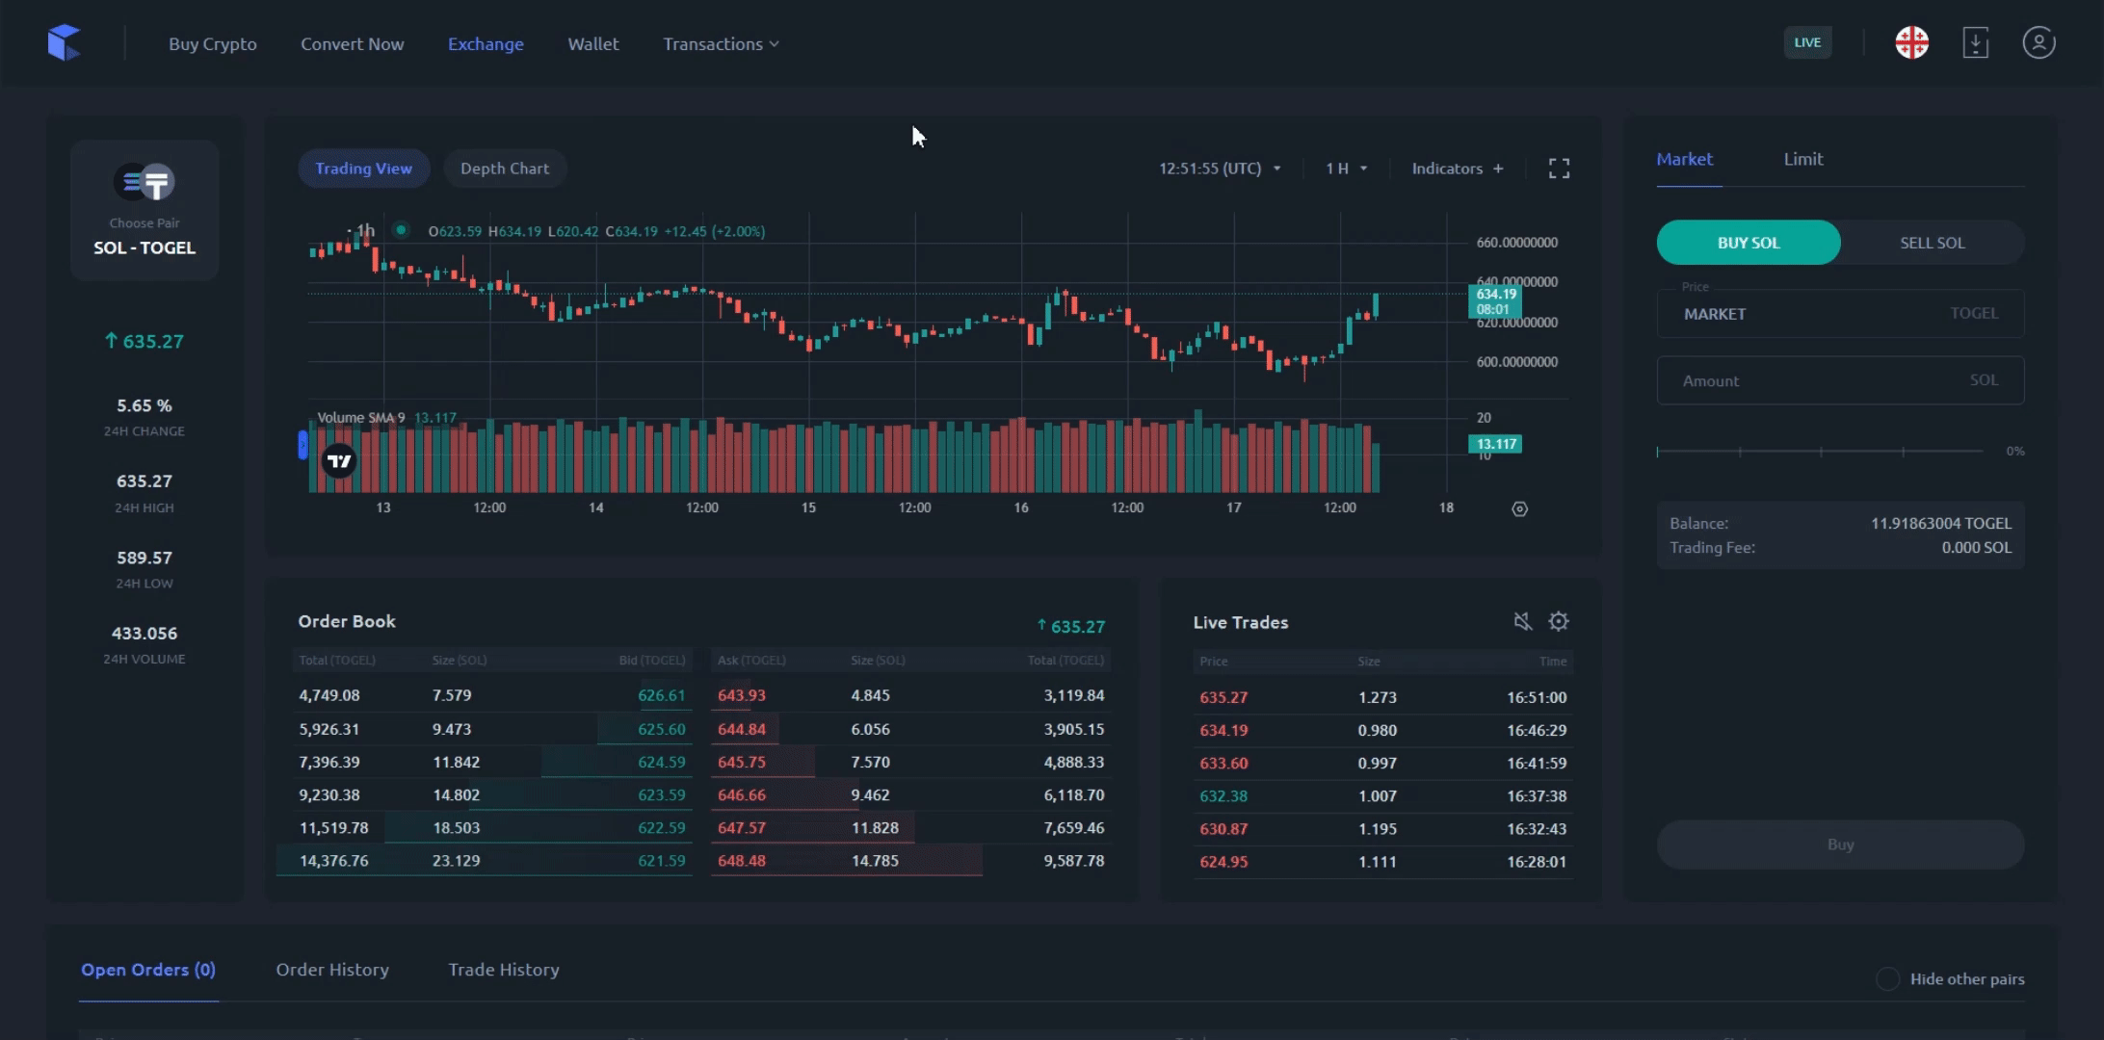Switch to SELL SOL side
This screenshot has height=1040, width=2104.
click(1932, 243)
